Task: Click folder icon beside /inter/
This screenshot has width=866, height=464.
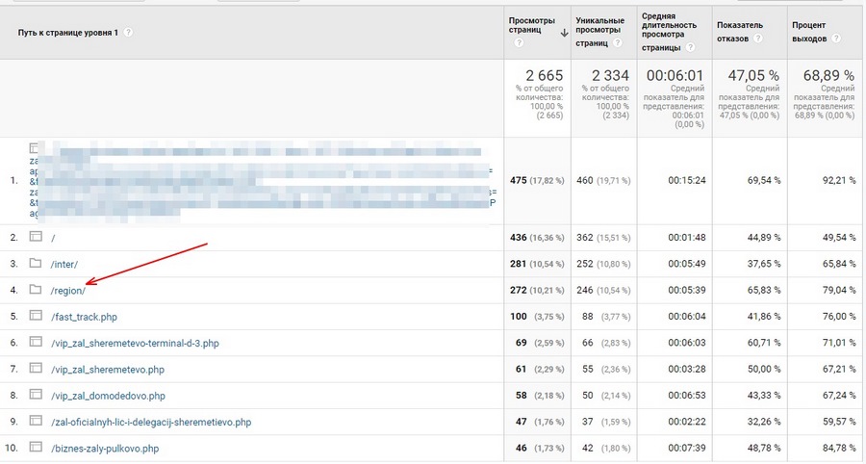Action: 36,263
